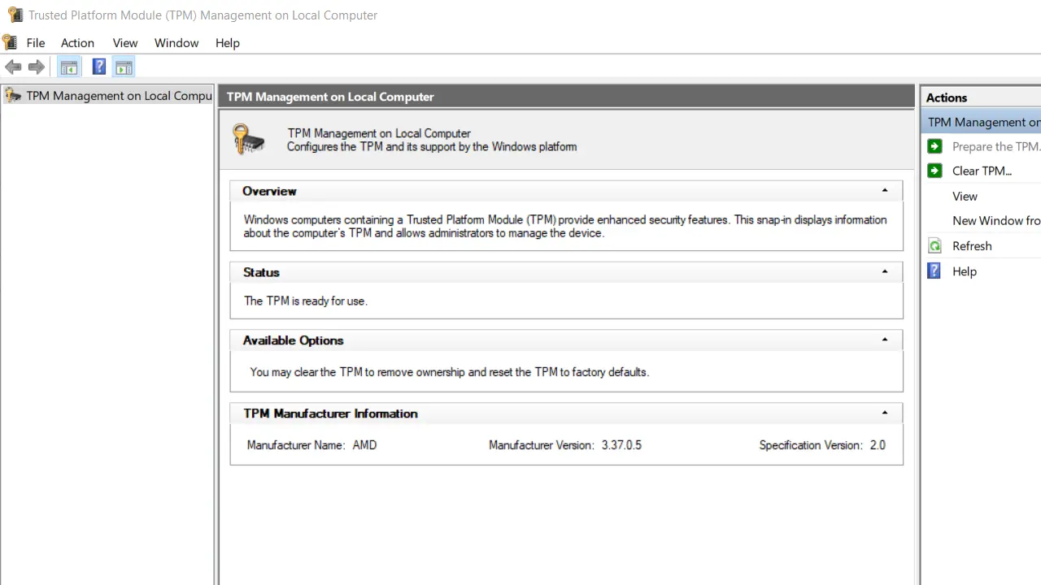Click the Specification Version 2.0 value
The height and width of the screenshot is (585, 1041).
tap(878, 445)
